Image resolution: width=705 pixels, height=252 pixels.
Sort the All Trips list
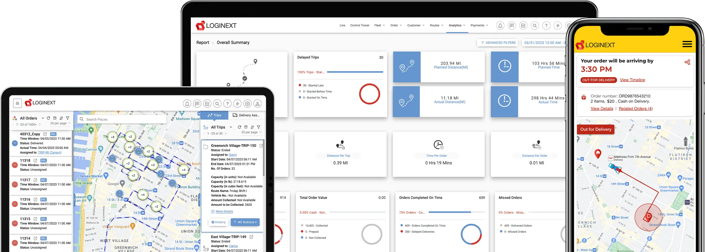coord(252,127)
